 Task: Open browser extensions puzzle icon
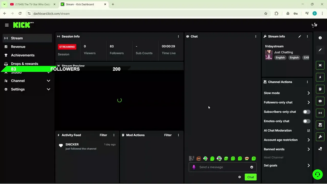click(276, 14)
